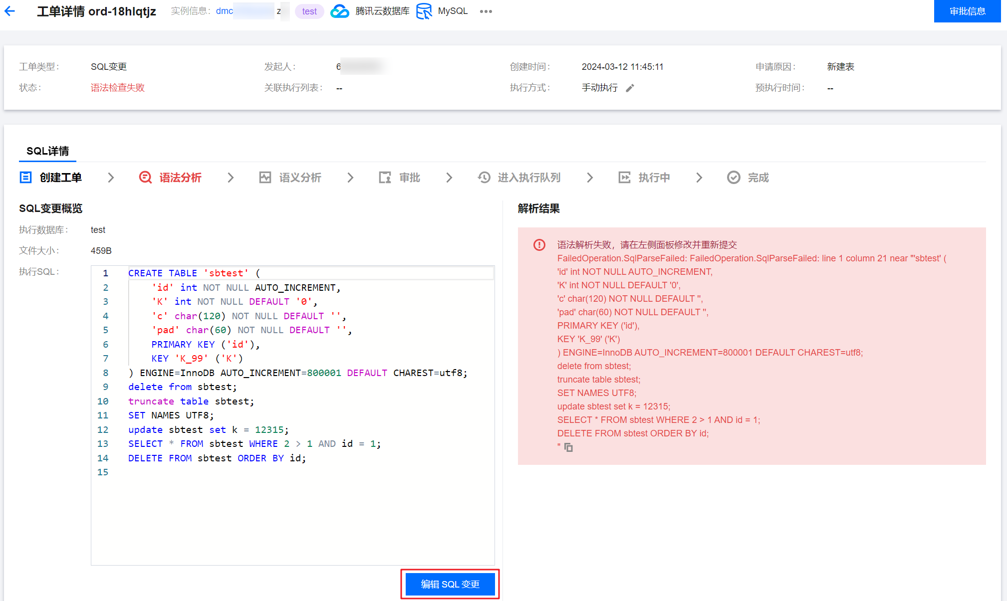Select the 创建工单 step label
Viewport: 1007px width, 601px height.
(x=61, y=178)
